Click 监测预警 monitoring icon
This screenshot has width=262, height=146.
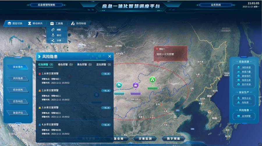pyautogui.click(x=239, y=116)
